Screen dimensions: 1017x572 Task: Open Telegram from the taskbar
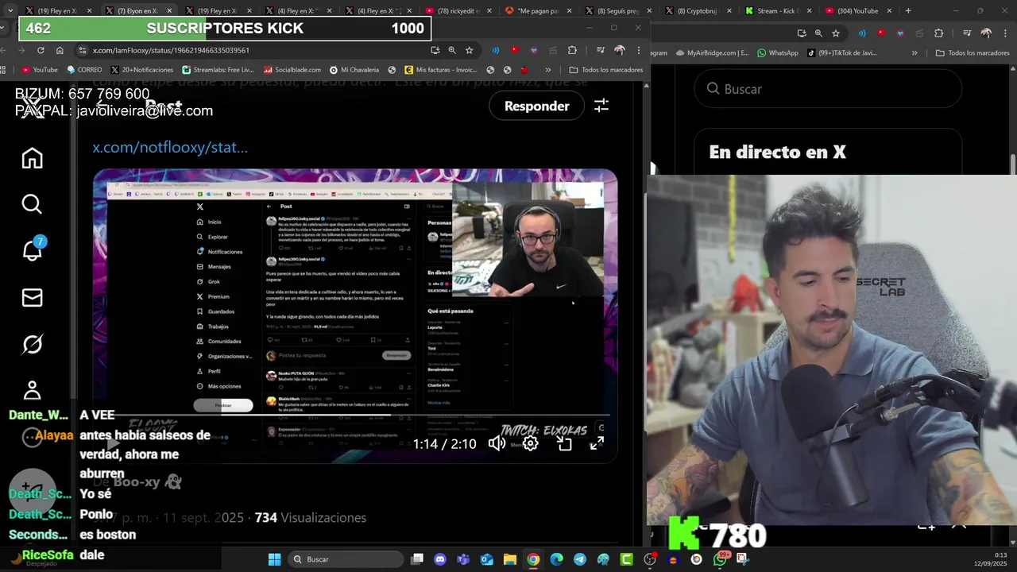[580, 559]
